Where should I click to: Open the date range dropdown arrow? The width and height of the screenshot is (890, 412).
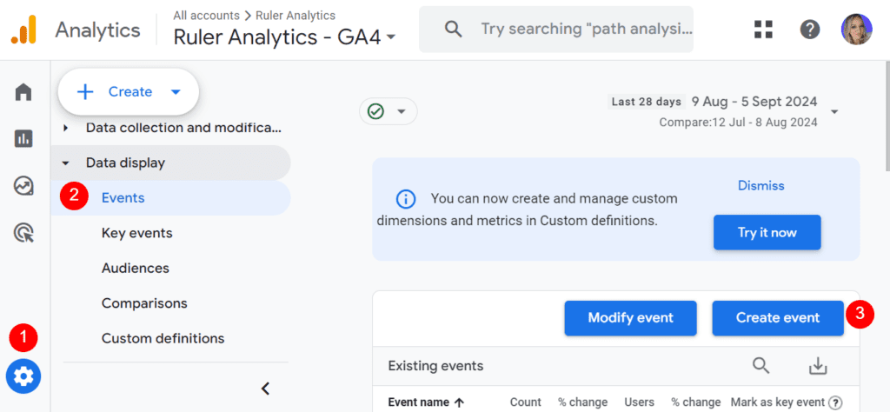pos(834,112)
